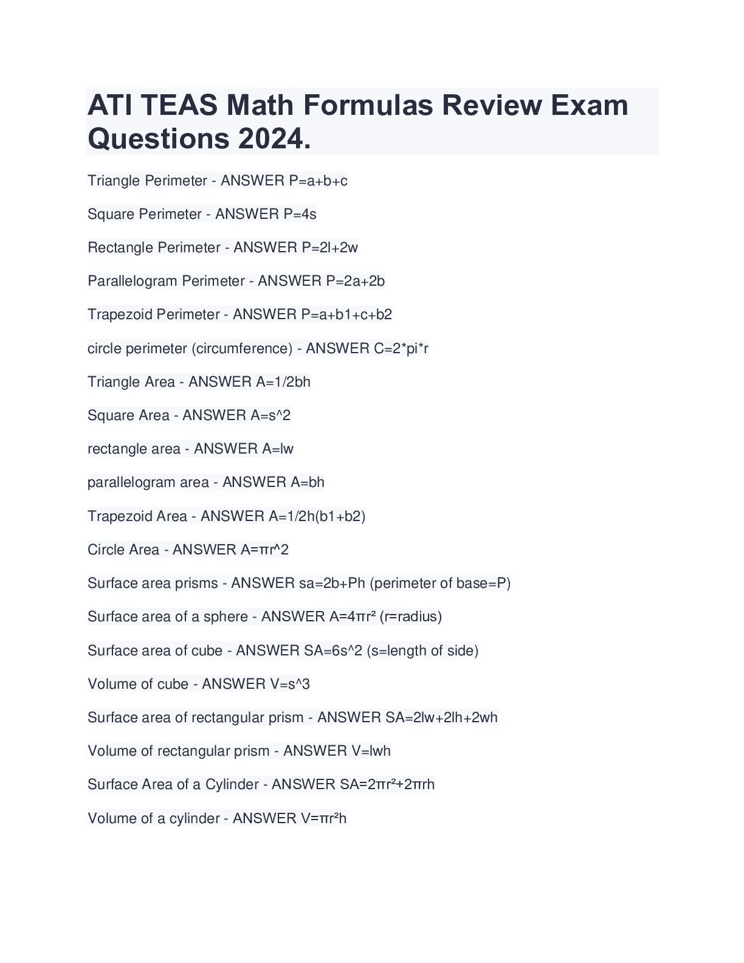The image size is (744, 963).
Task: Select the Triangle Perimeter formula line
Action: click(218, 181)
